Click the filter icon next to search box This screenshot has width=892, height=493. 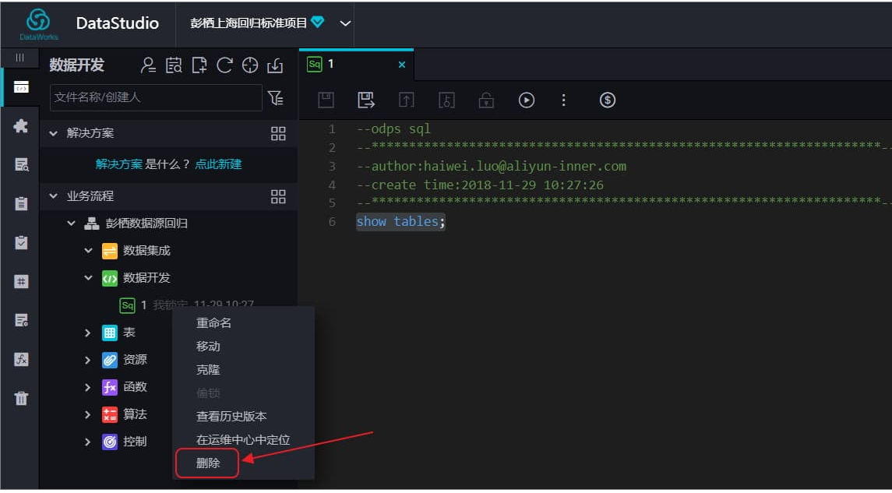(276, 98)
